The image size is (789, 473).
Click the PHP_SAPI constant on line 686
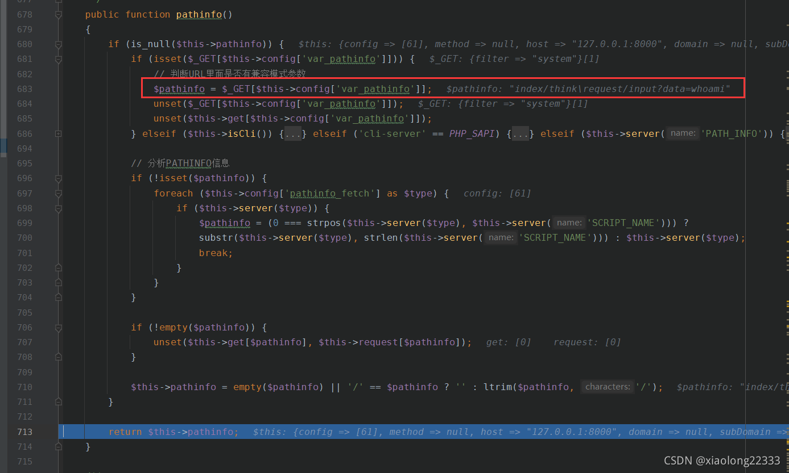[x=472, y=134]
